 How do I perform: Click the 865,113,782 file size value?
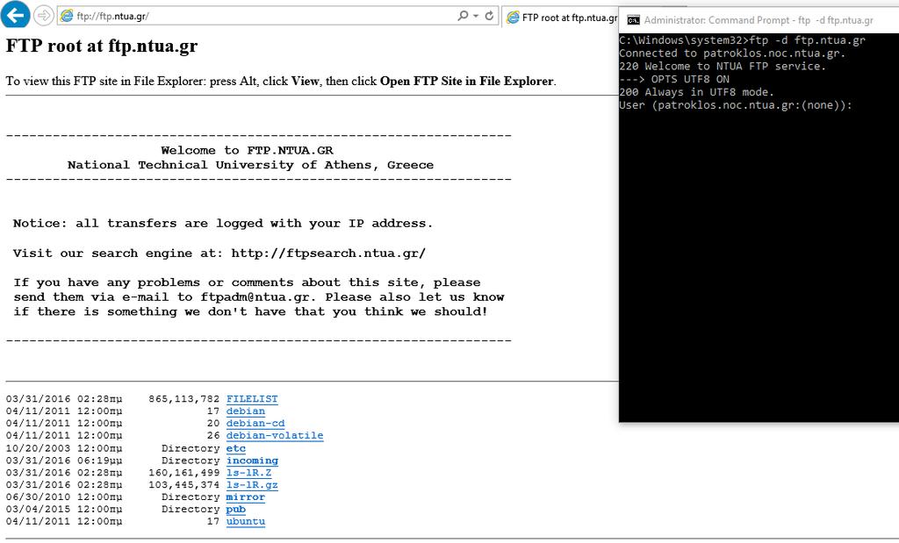point(184,398)
